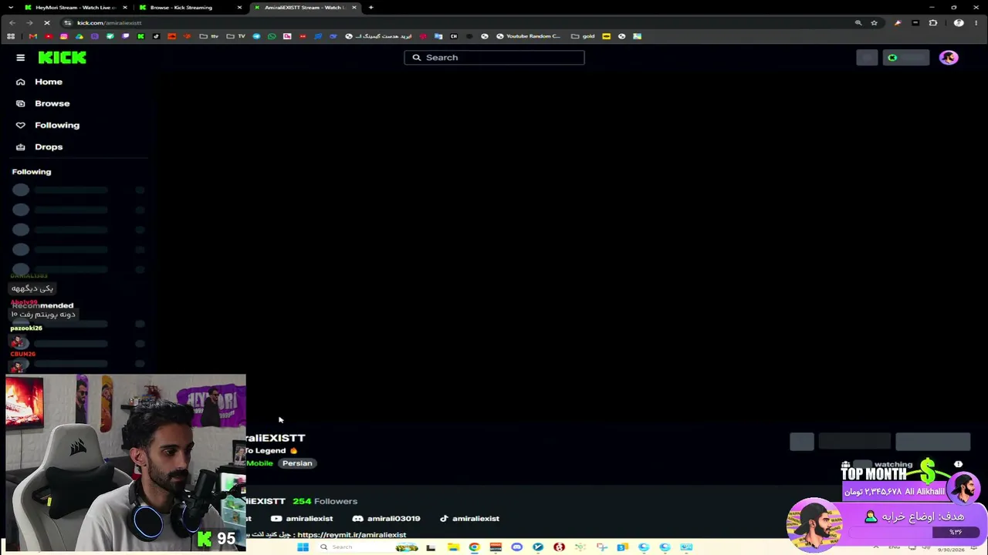Click the search magnifier icon

click(x=417, y=58)
